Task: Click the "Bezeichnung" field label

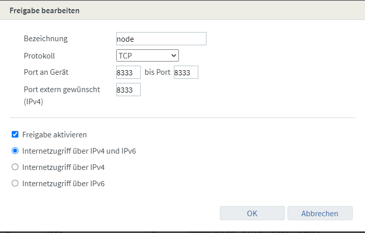Action: point(45,39)
